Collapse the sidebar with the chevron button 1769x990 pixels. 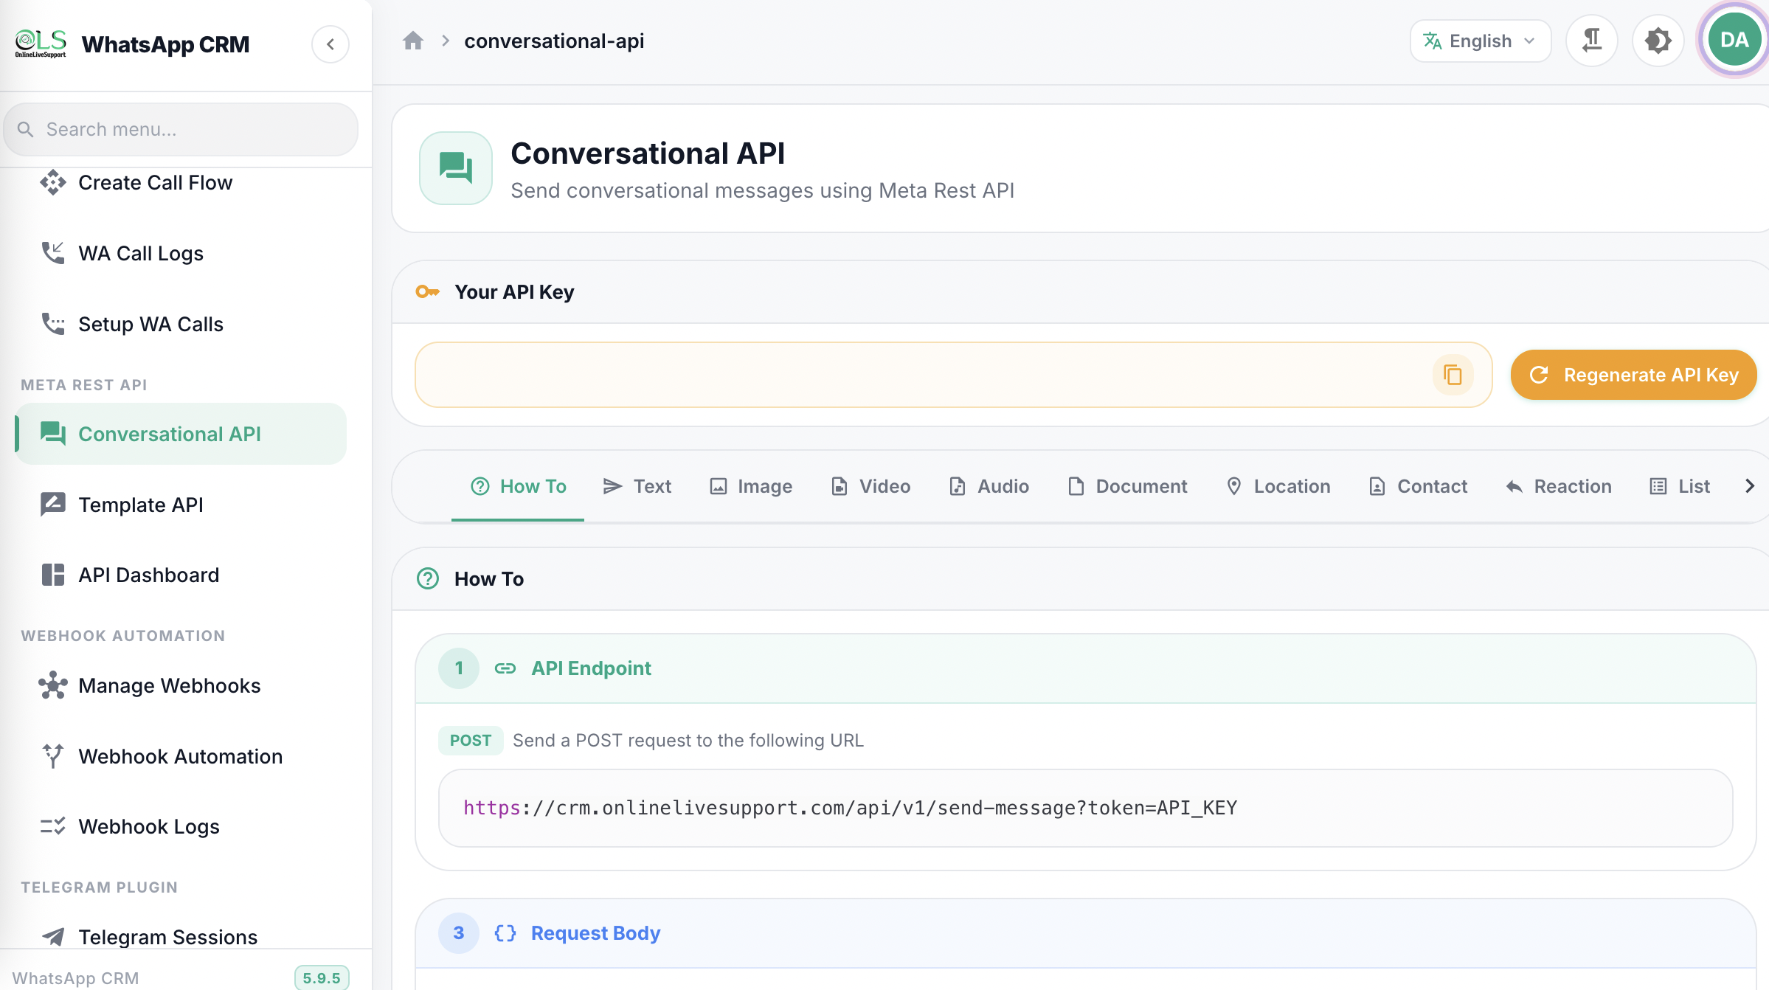tap(330, 44)
